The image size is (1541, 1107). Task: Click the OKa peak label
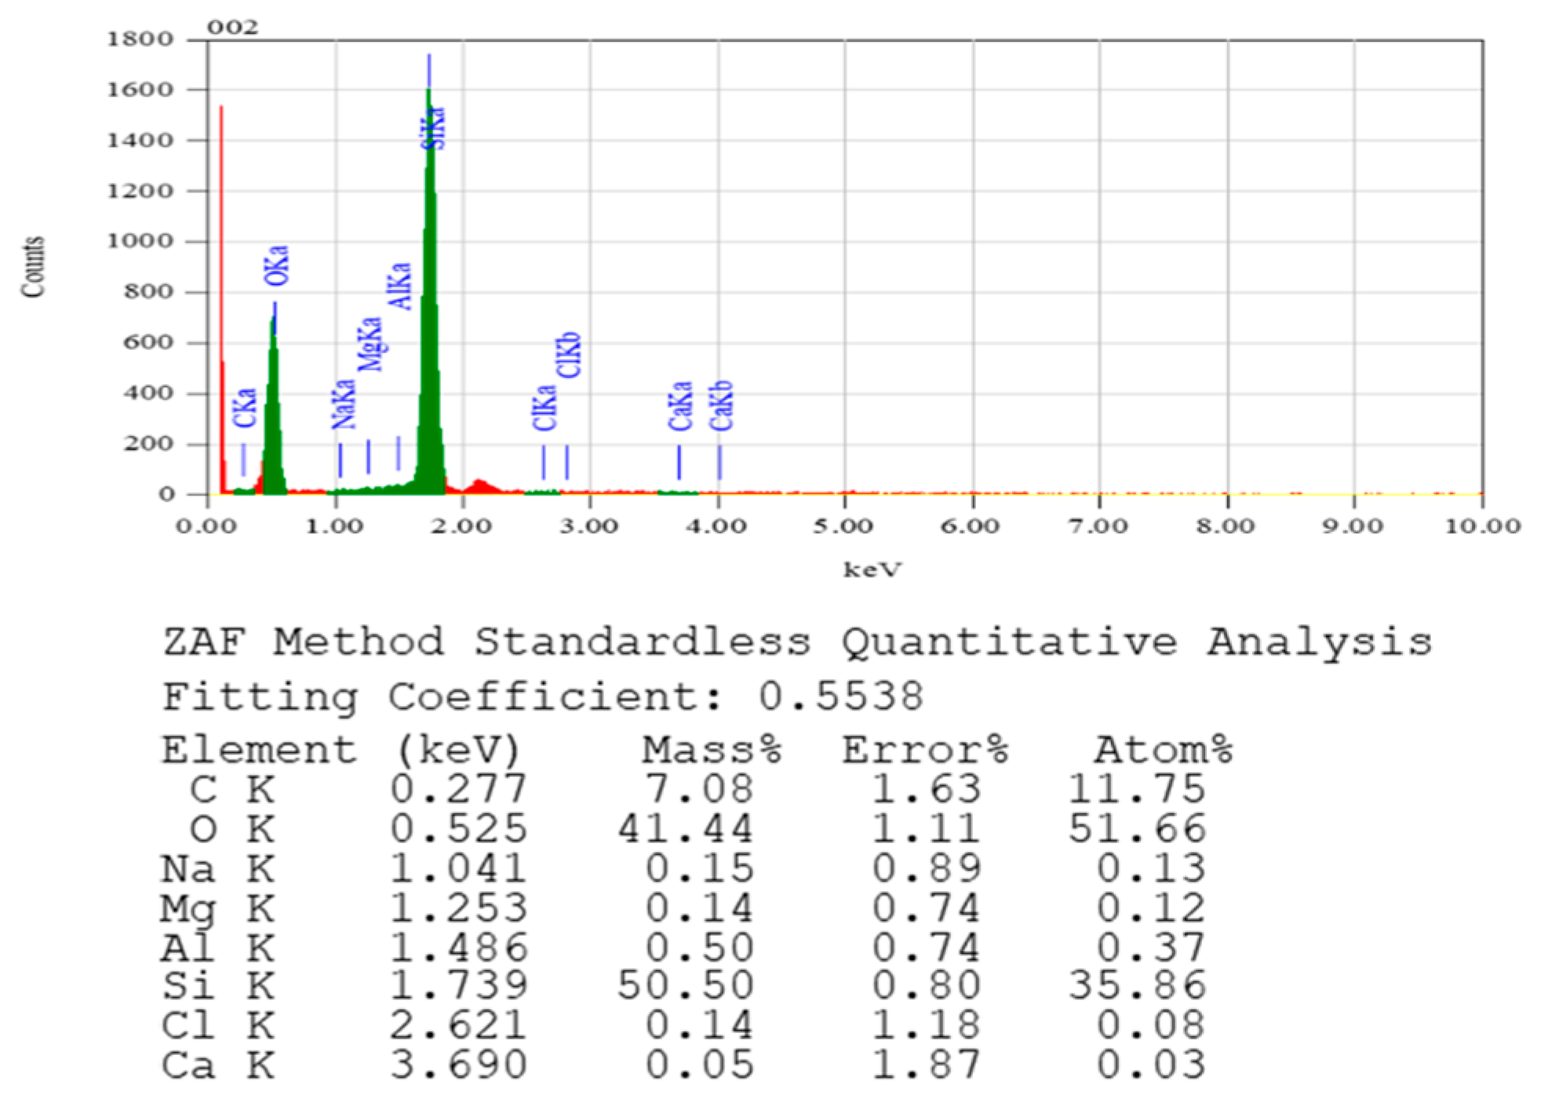(x=276, y=266)
